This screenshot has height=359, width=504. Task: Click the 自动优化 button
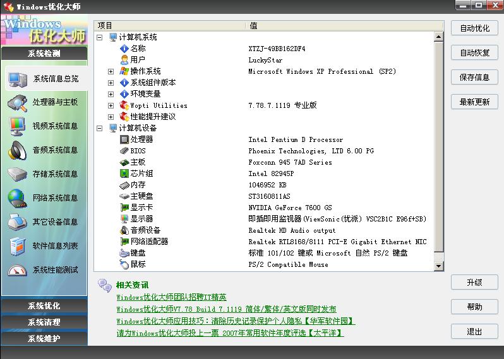click(x=474, y=28)
